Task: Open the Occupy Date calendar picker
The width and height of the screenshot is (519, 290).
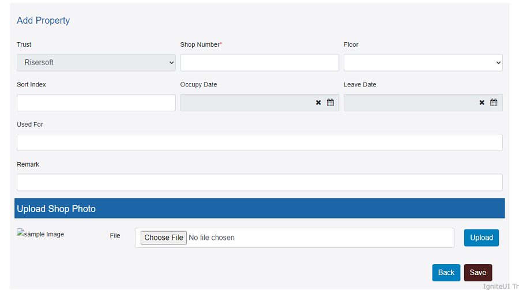Action: tap(330, 102)
